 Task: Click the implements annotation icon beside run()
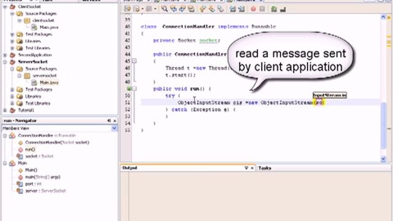click(129, 88)
